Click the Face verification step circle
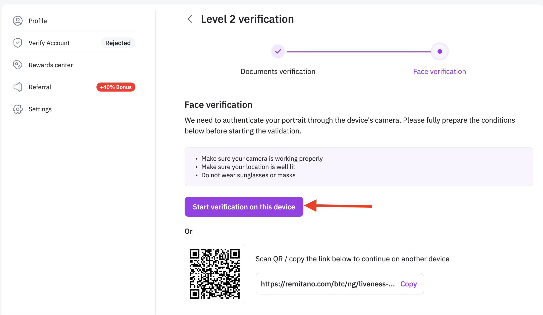 point(440,51)
